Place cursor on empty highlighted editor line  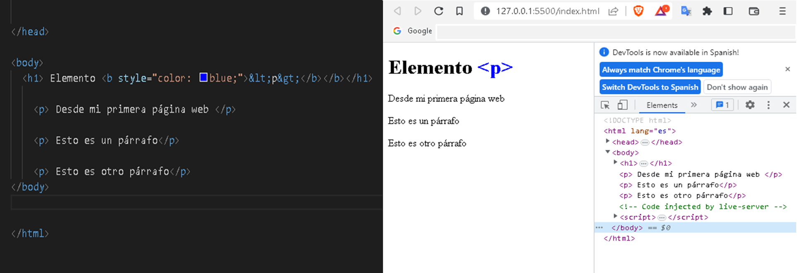tap(197, 203)
